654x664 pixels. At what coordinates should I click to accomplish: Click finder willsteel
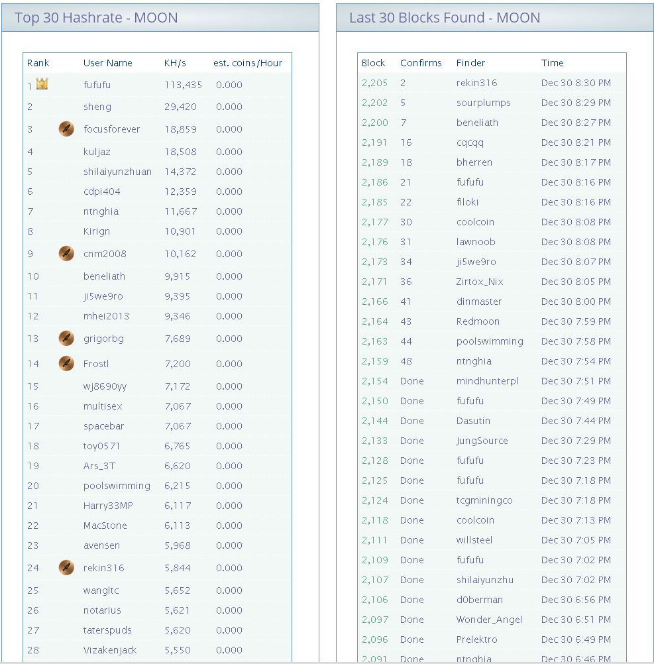pos(474,540)
